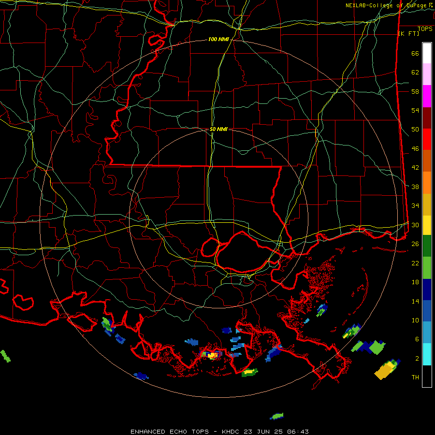This screenshot has height=435, width=435.
Task: Click the yellow-core echo on the southern coast
Action: (x=212, y=355)
